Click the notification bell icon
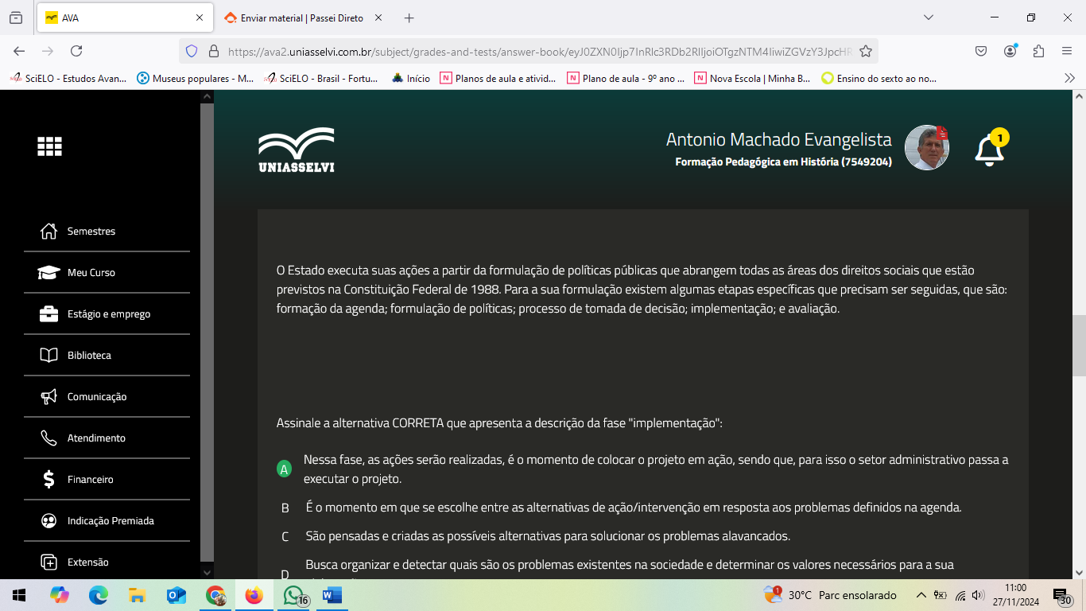1086x611 pixels. (989, 150)
